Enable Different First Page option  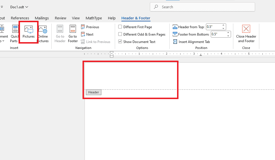pos(120,27)
